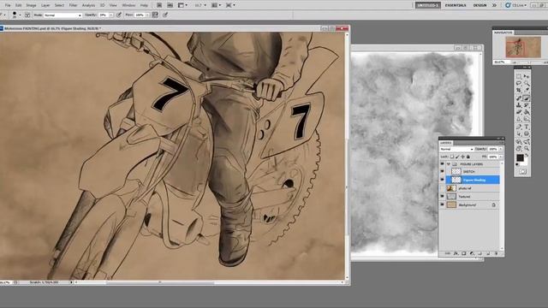Show more workspaces chevron
The image size is (548, 308).
point(494,5)
